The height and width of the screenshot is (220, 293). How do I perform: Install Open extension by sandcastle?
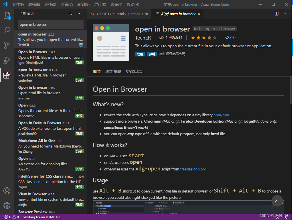coord(79,116)
